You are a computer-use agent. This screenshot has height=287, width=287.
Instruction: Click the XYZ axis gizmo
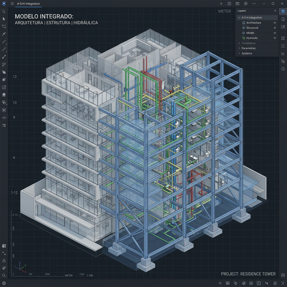click(21, 267)
